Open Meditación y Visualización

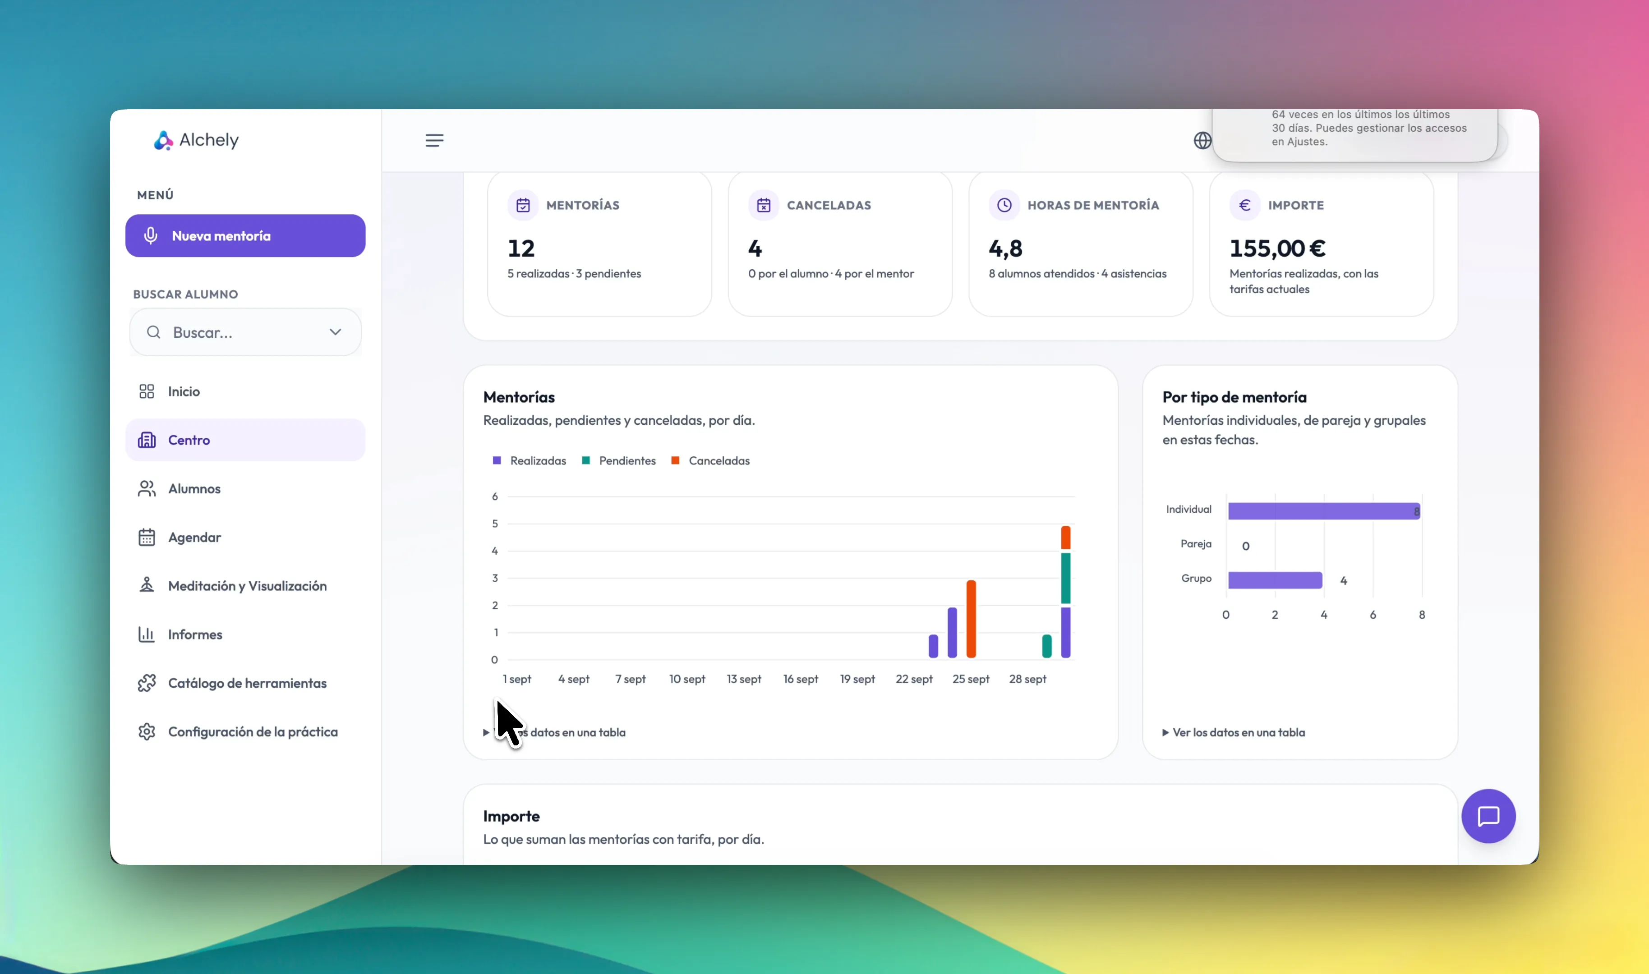pos(245,585)
